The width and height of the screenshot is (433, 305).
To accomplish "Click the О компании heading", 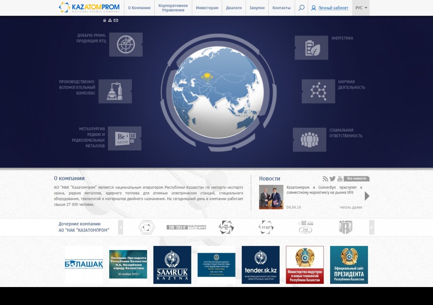I will 69,178.
